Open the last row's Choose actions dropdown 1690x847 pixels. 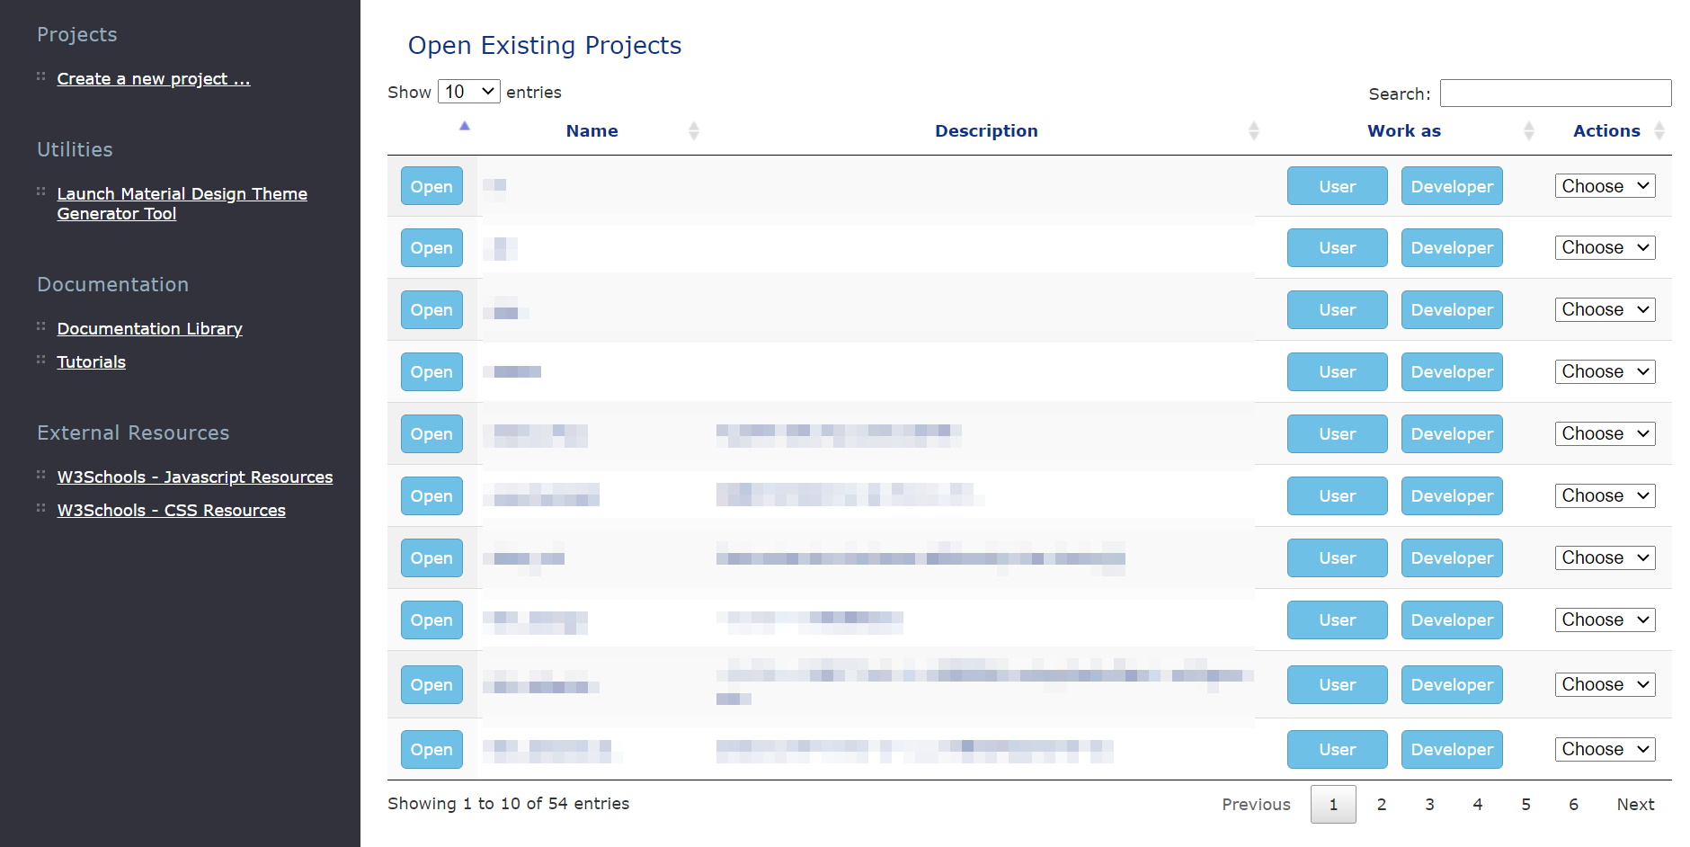pos(1605,749)
